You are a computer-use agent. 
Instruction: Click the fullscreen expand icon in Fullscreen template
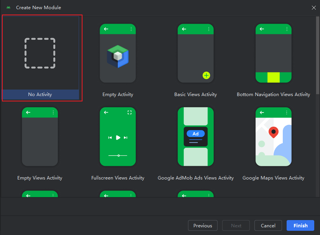(x=130, y=113)
